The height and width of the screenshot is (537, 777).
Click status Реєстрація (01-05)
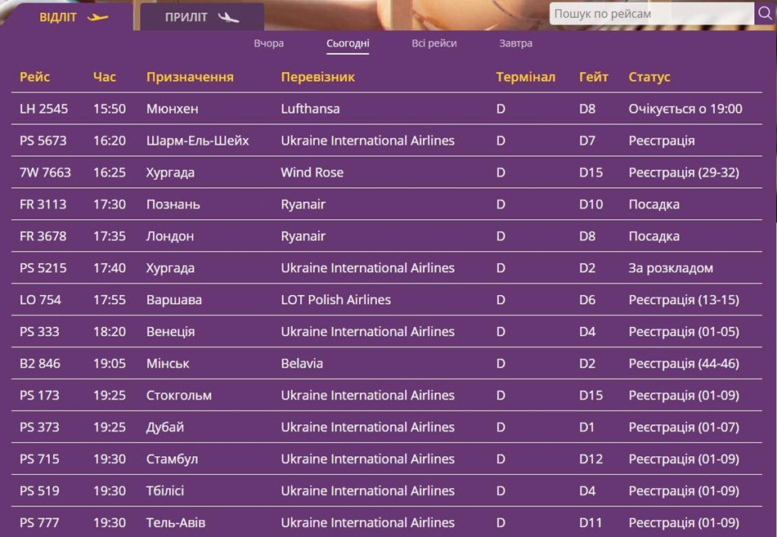point(684,331)
